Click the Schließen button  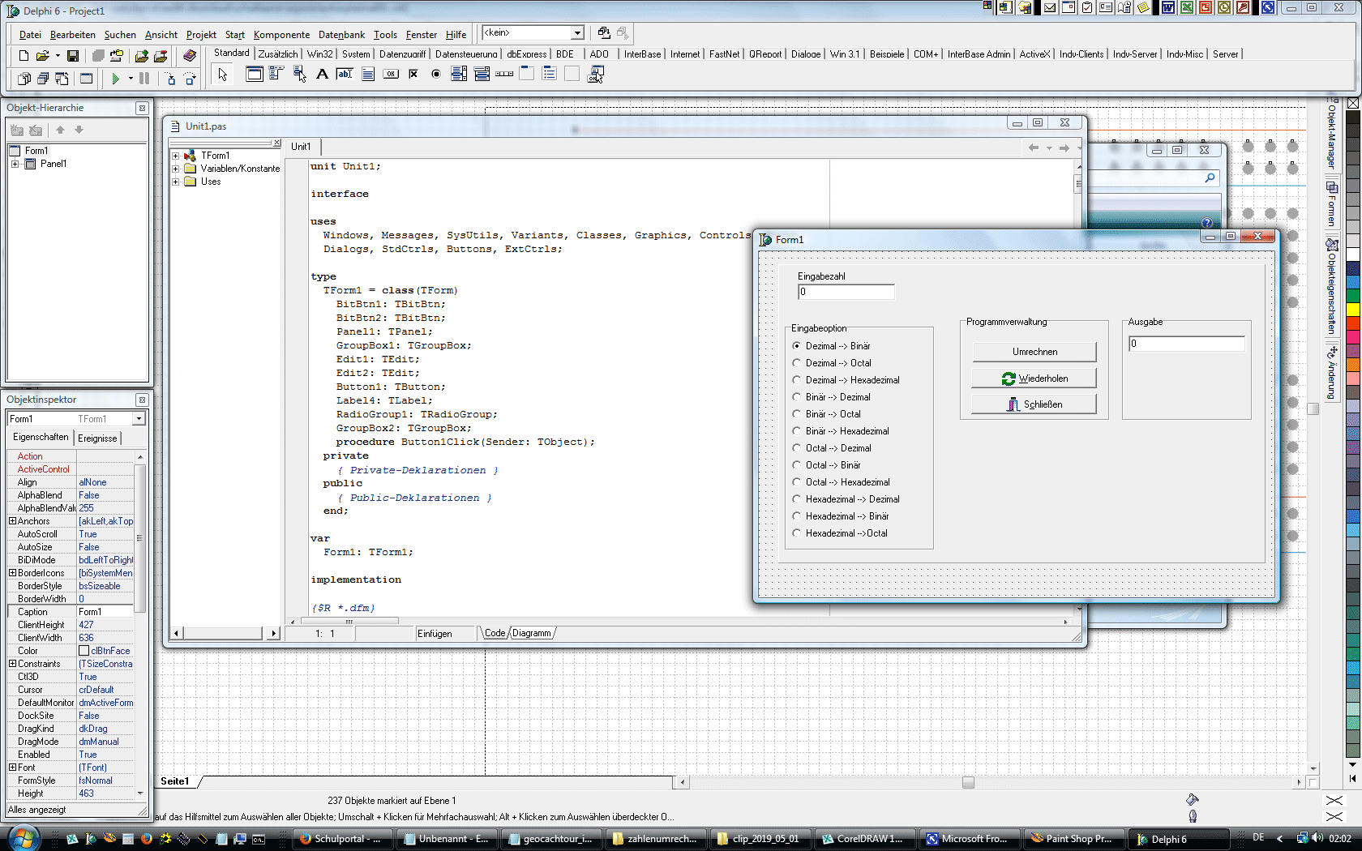tap(1034, 404)
